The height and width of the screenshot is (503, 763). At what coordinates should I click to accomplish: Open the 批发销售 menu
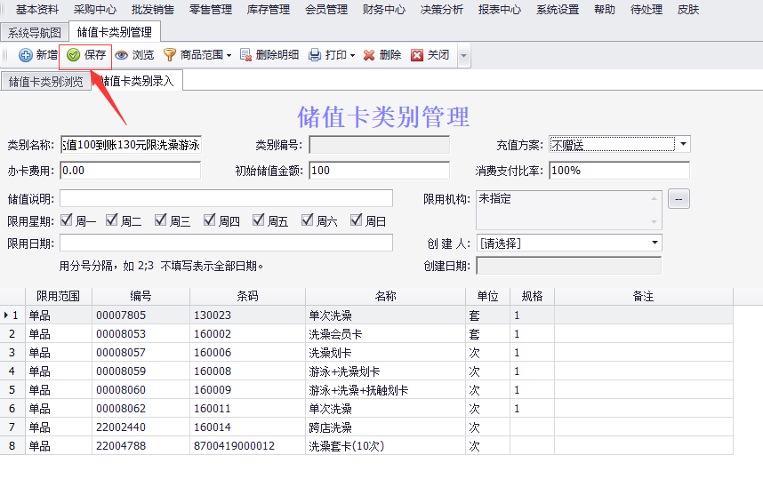pos(153,9)
